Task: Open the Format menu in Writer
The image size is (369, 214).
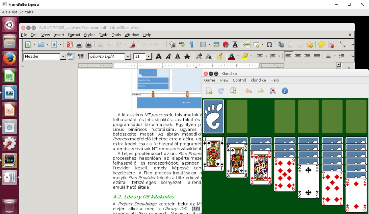Action: point(74,35)
